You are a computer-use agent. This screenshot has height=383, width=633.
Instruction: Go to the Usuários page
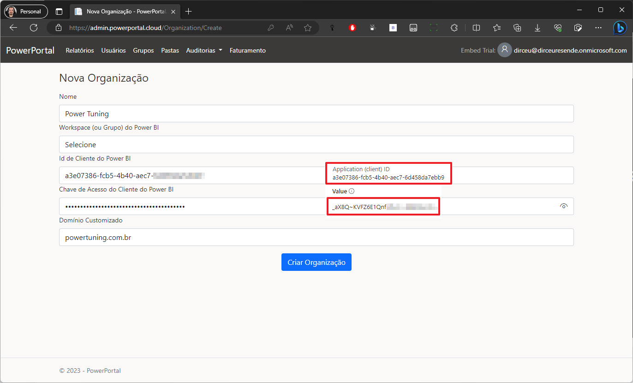113,50
